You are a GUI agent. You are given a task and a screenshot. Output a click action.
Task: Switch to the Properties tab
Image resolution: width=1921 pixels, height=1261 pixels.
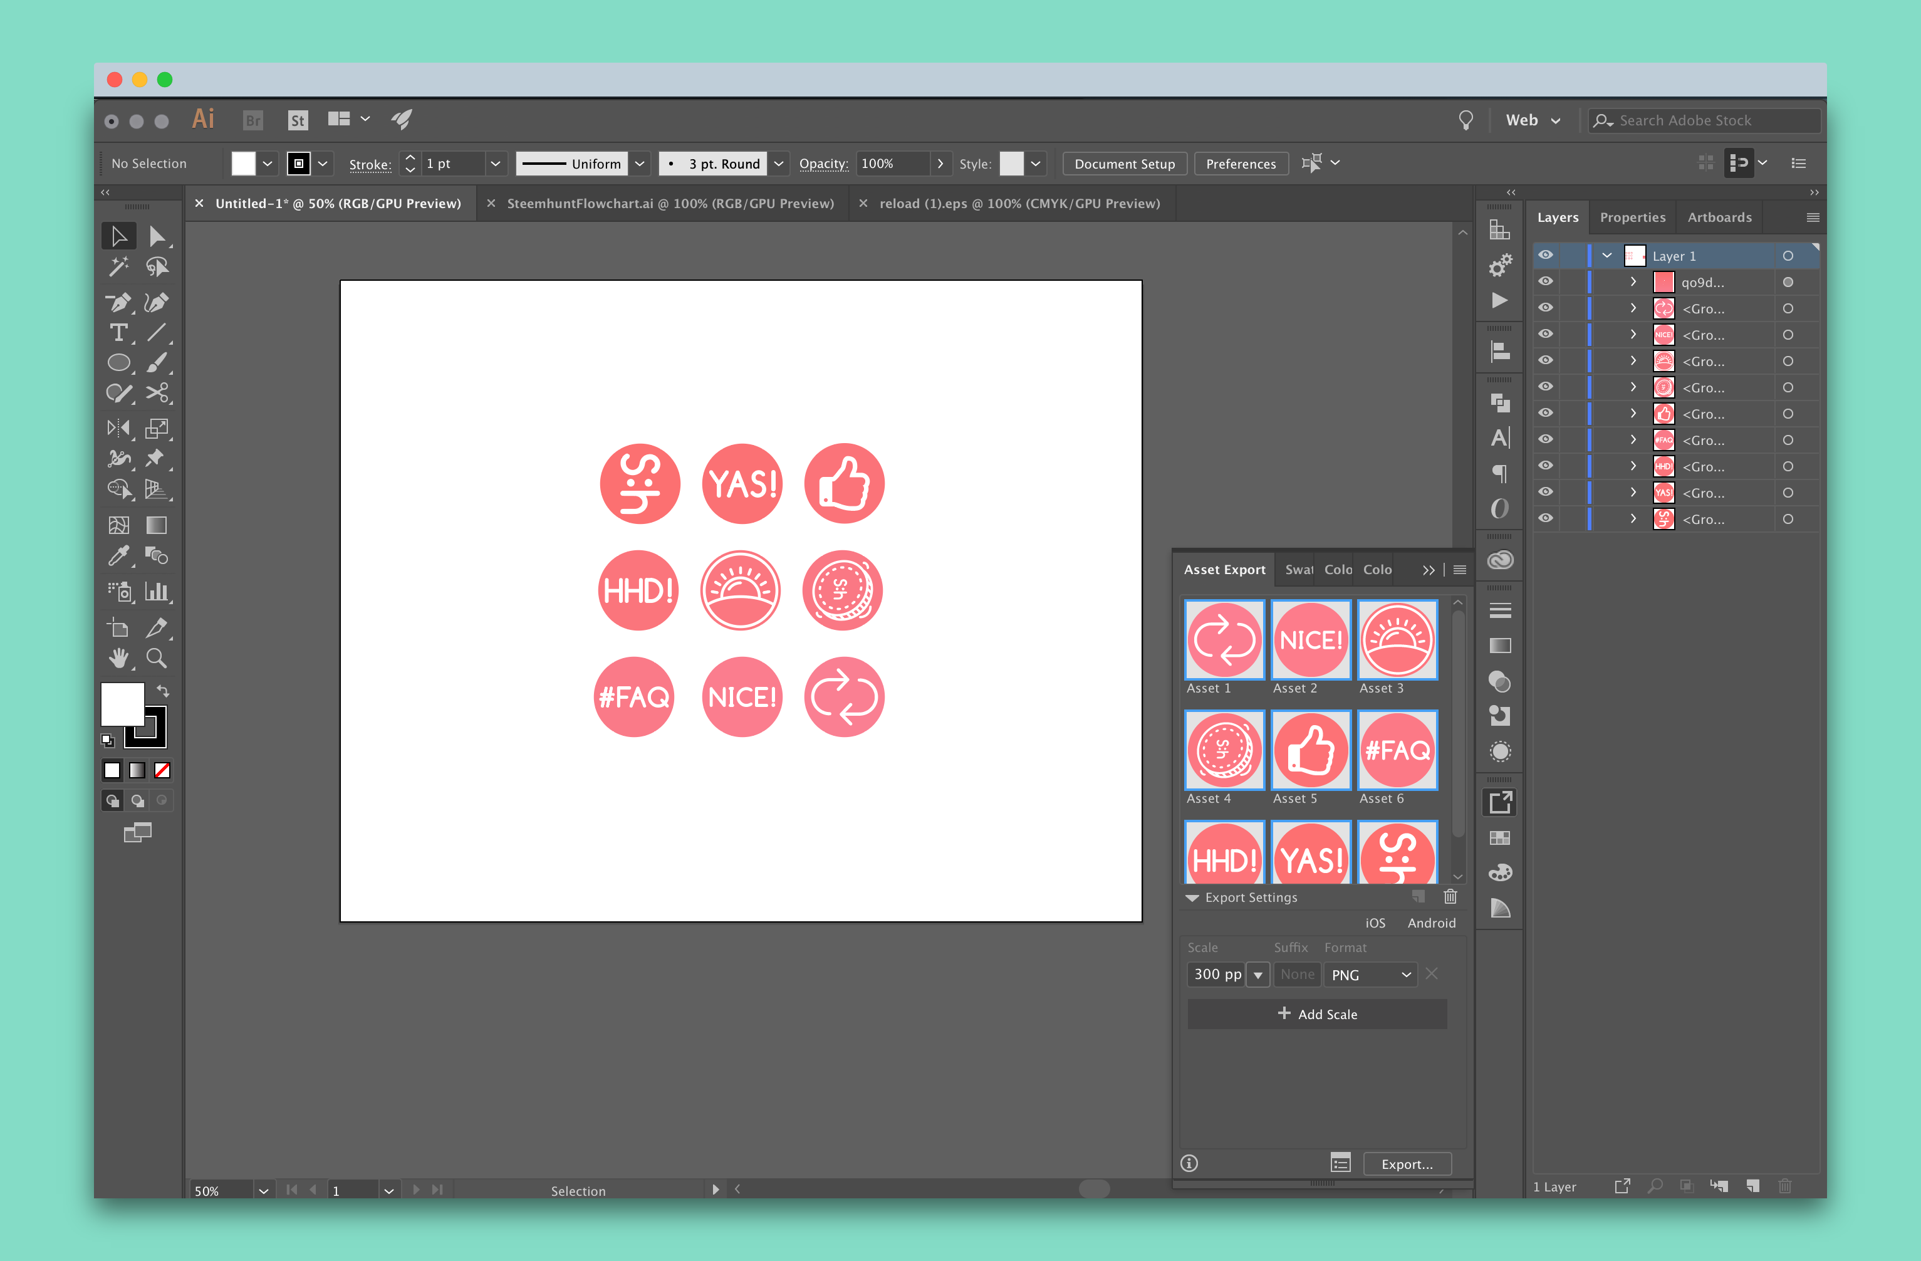[x=1630, y=217]
